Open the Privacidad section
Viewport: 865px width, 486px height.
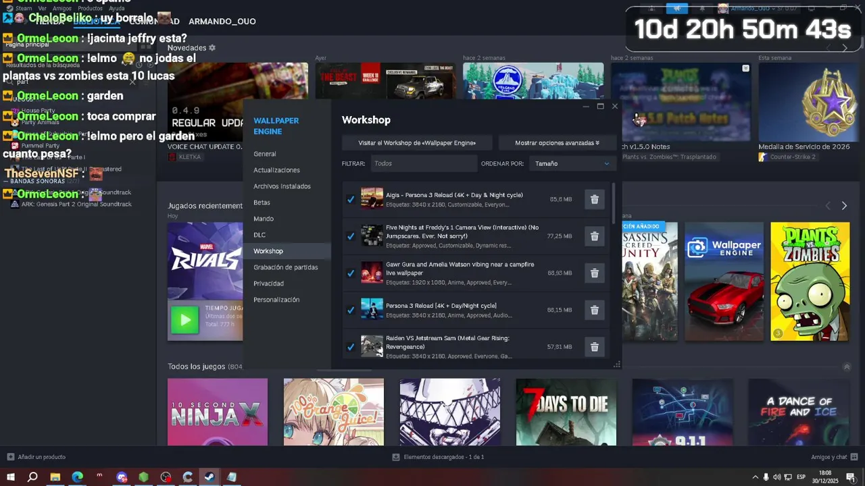pyautogui.click(x=268, y=283)
